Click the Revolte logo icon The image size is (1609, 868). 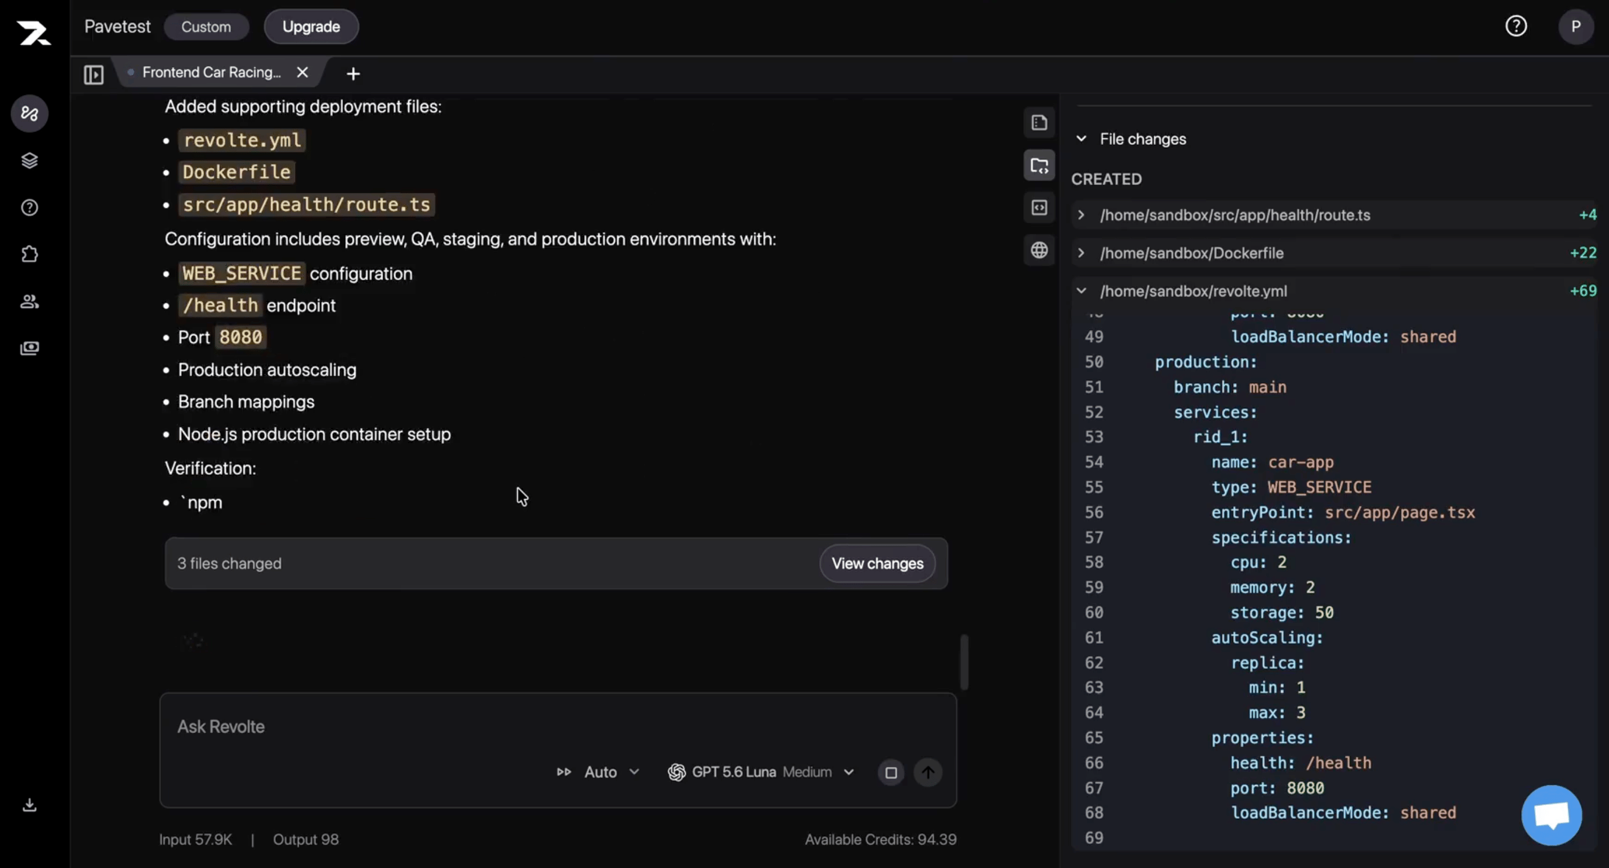(x=34, y=32)
